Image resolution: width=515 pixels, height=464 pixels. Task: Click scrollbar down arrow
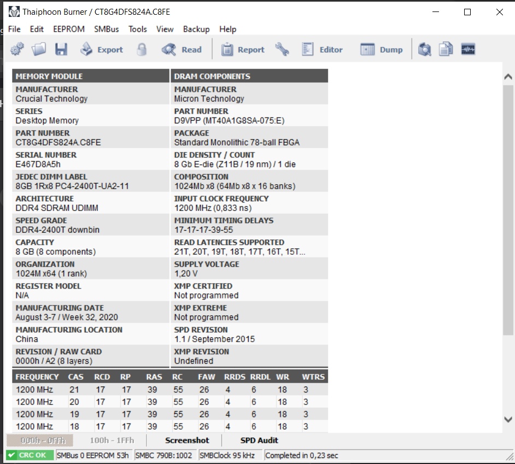pyautogui.click(x=508, y=419)
